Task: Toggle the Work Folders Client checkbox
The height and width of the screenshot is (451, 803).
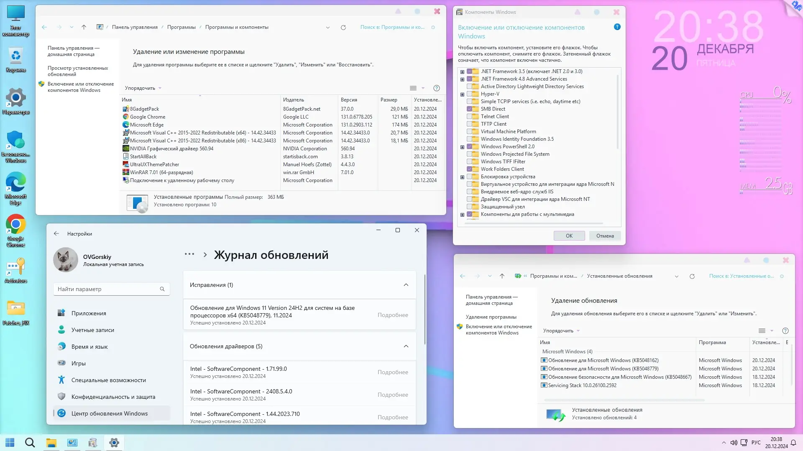Action: click(469, 169)
